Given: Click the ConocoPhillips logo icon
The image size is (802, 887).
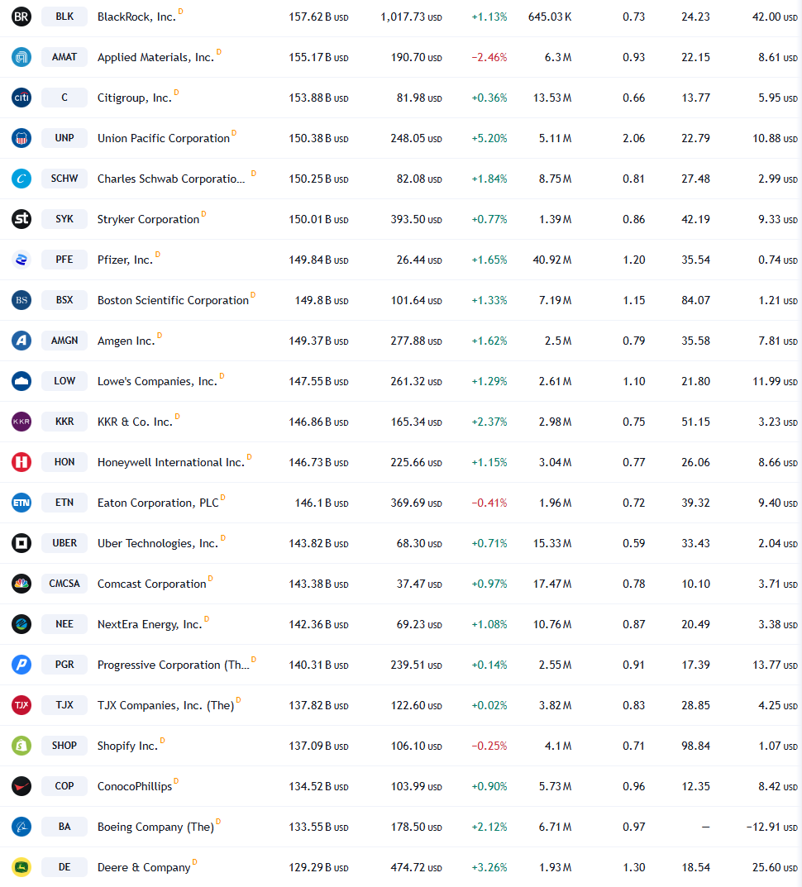Looking at the screenshot, I should click(21, 786).
